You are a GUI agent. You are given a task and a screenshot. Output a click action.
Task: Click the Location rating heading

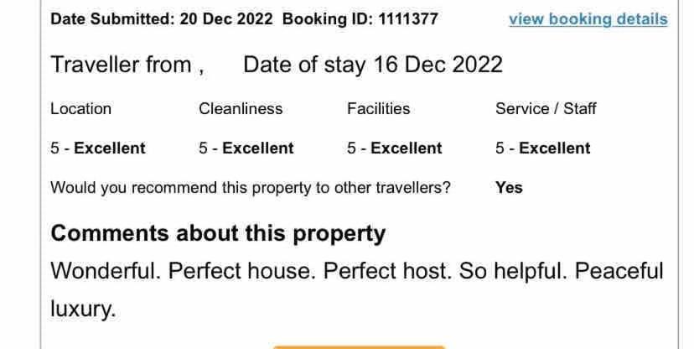tap(81, 108)
